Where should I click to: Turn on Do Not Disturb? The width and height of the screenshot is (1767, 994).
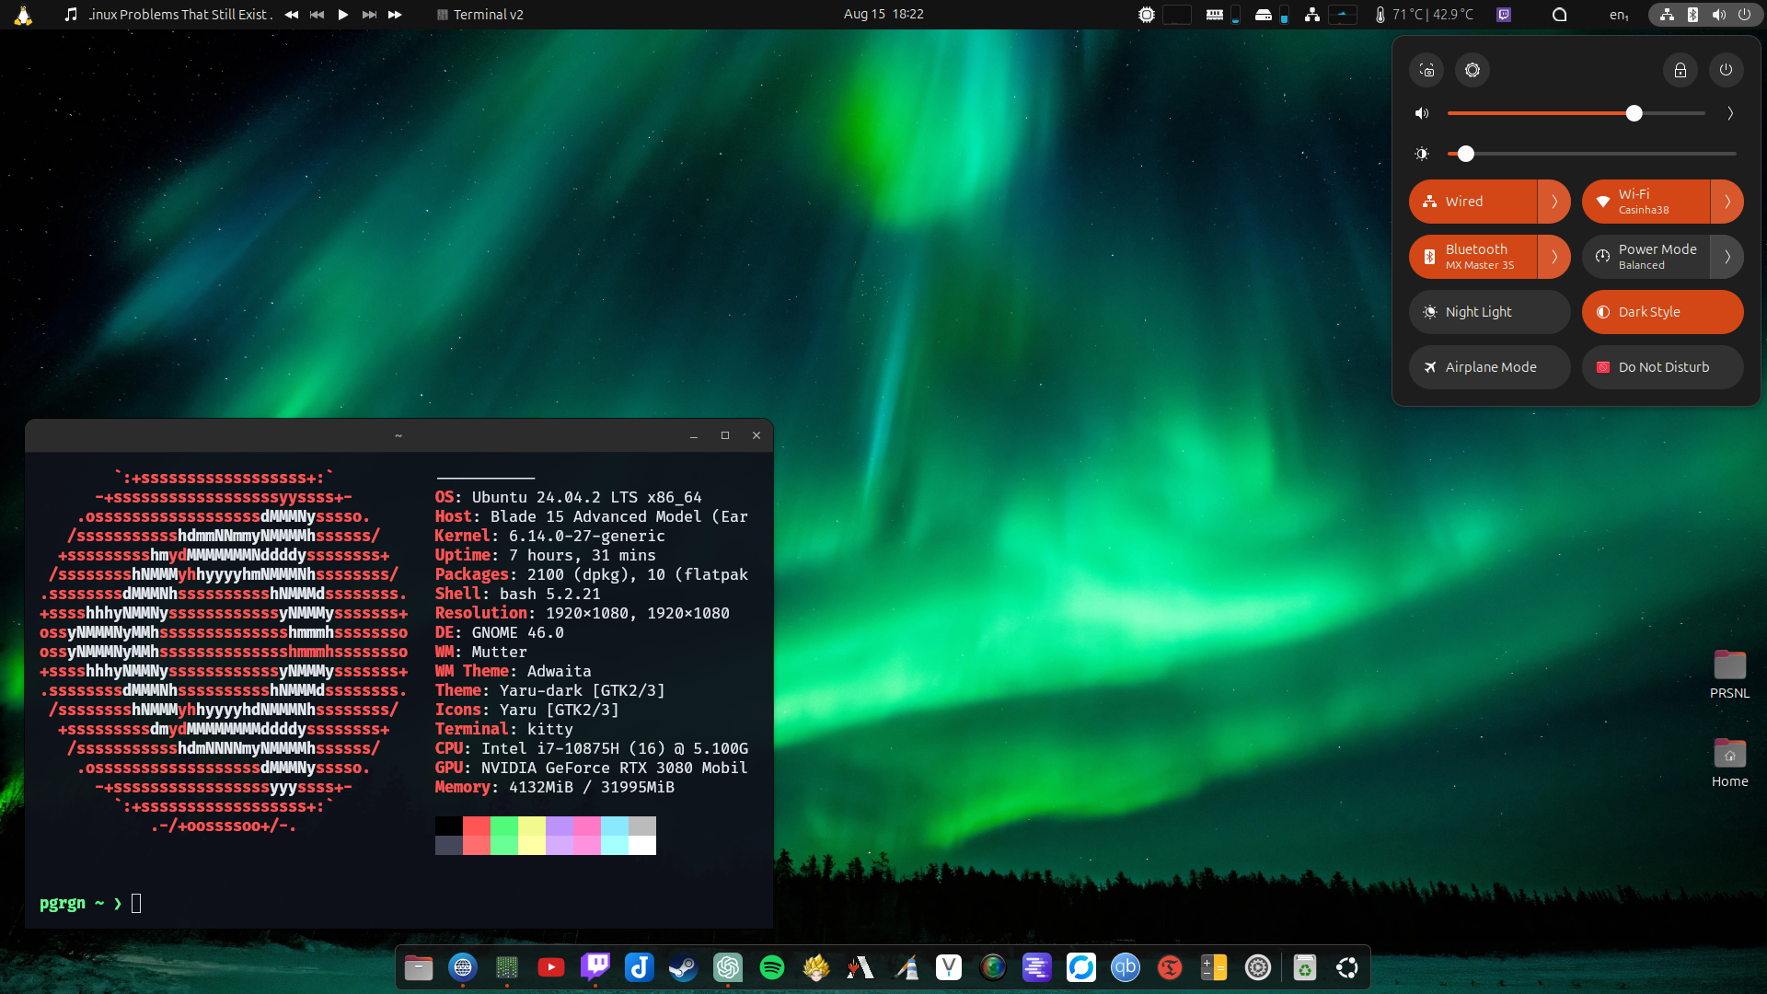[x=1661, y=366]
